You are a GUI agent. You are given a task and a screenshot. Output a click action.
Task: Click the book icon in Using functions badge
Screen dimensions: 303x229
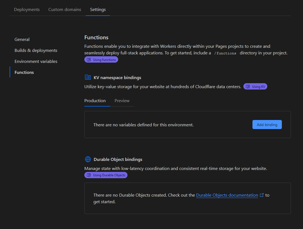(89, 60)
